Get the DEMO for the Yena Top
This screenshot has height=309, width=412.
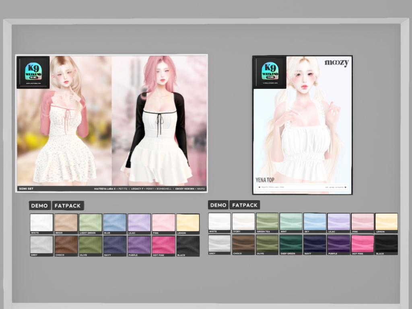tap(218, 205)
